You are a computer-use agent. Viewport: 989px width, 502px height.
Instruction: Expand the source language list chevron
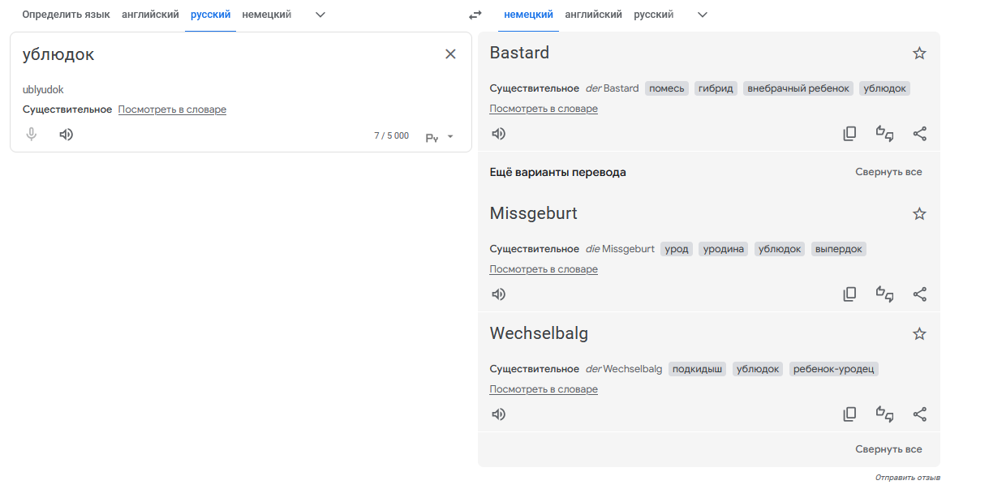320,15
